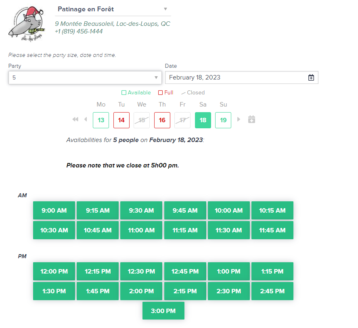The height and width of the screenshot is (328, 358).
Task: Book the 9:00 AM time slot
Action: point(54,211)
